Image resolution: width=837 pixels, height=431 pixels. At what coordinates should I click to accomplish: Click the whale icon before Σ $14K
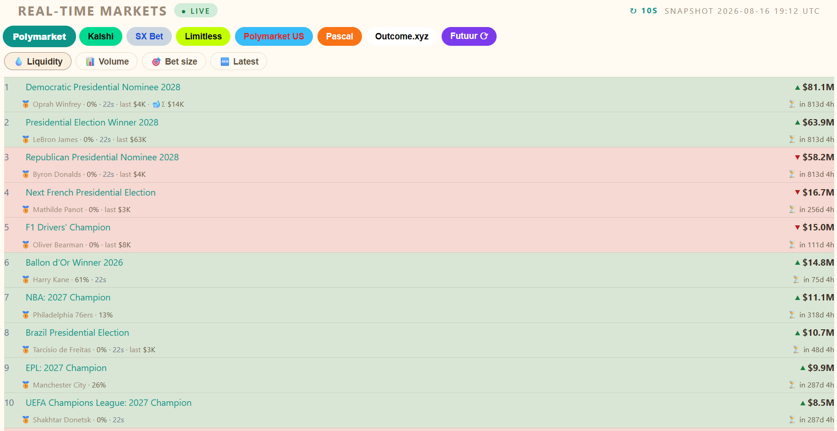click(156, 104)
